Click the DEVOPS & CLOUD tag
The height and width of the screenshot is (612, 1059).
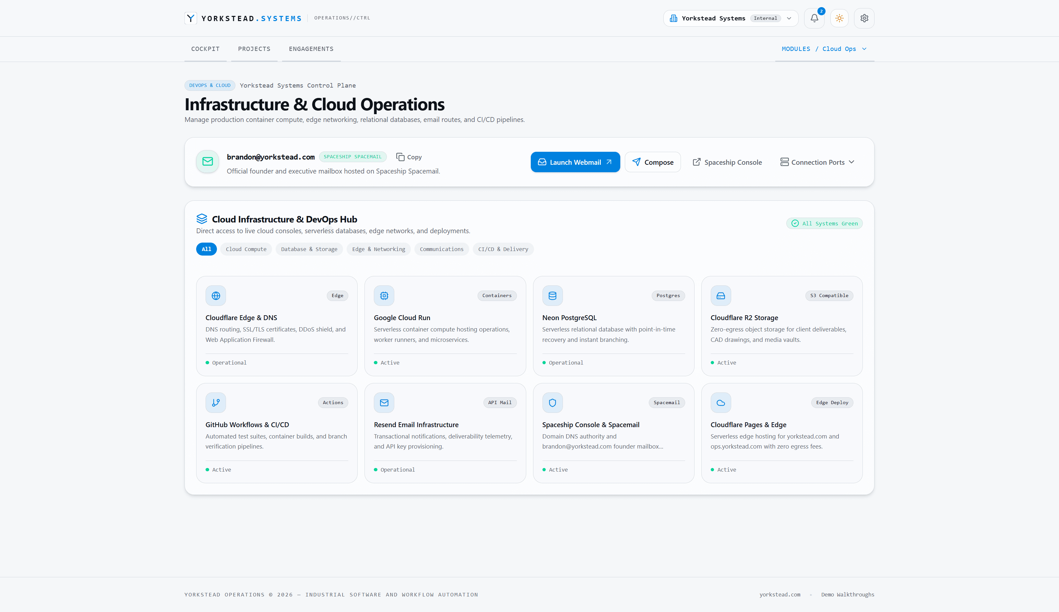point(210,85)
